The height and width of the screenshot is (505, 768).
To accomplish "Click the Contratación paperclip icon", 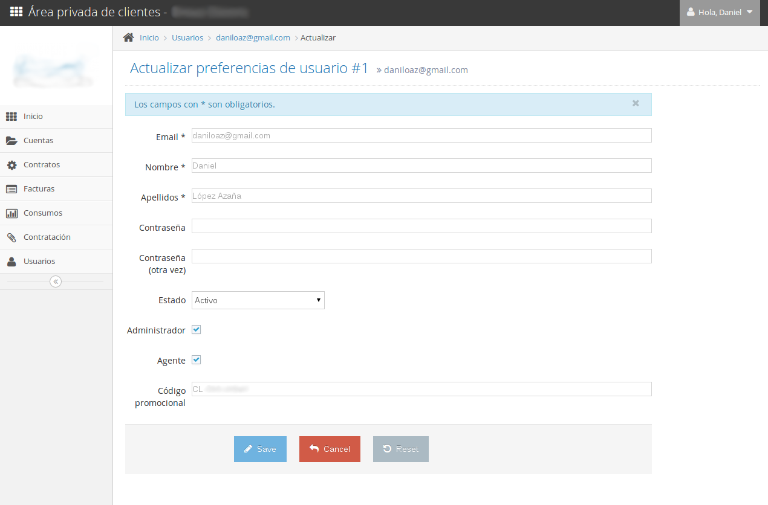I will tap(13, 237).
